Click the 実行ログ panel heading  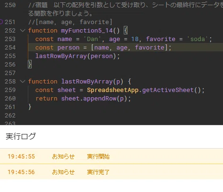[x=21, y=136]
